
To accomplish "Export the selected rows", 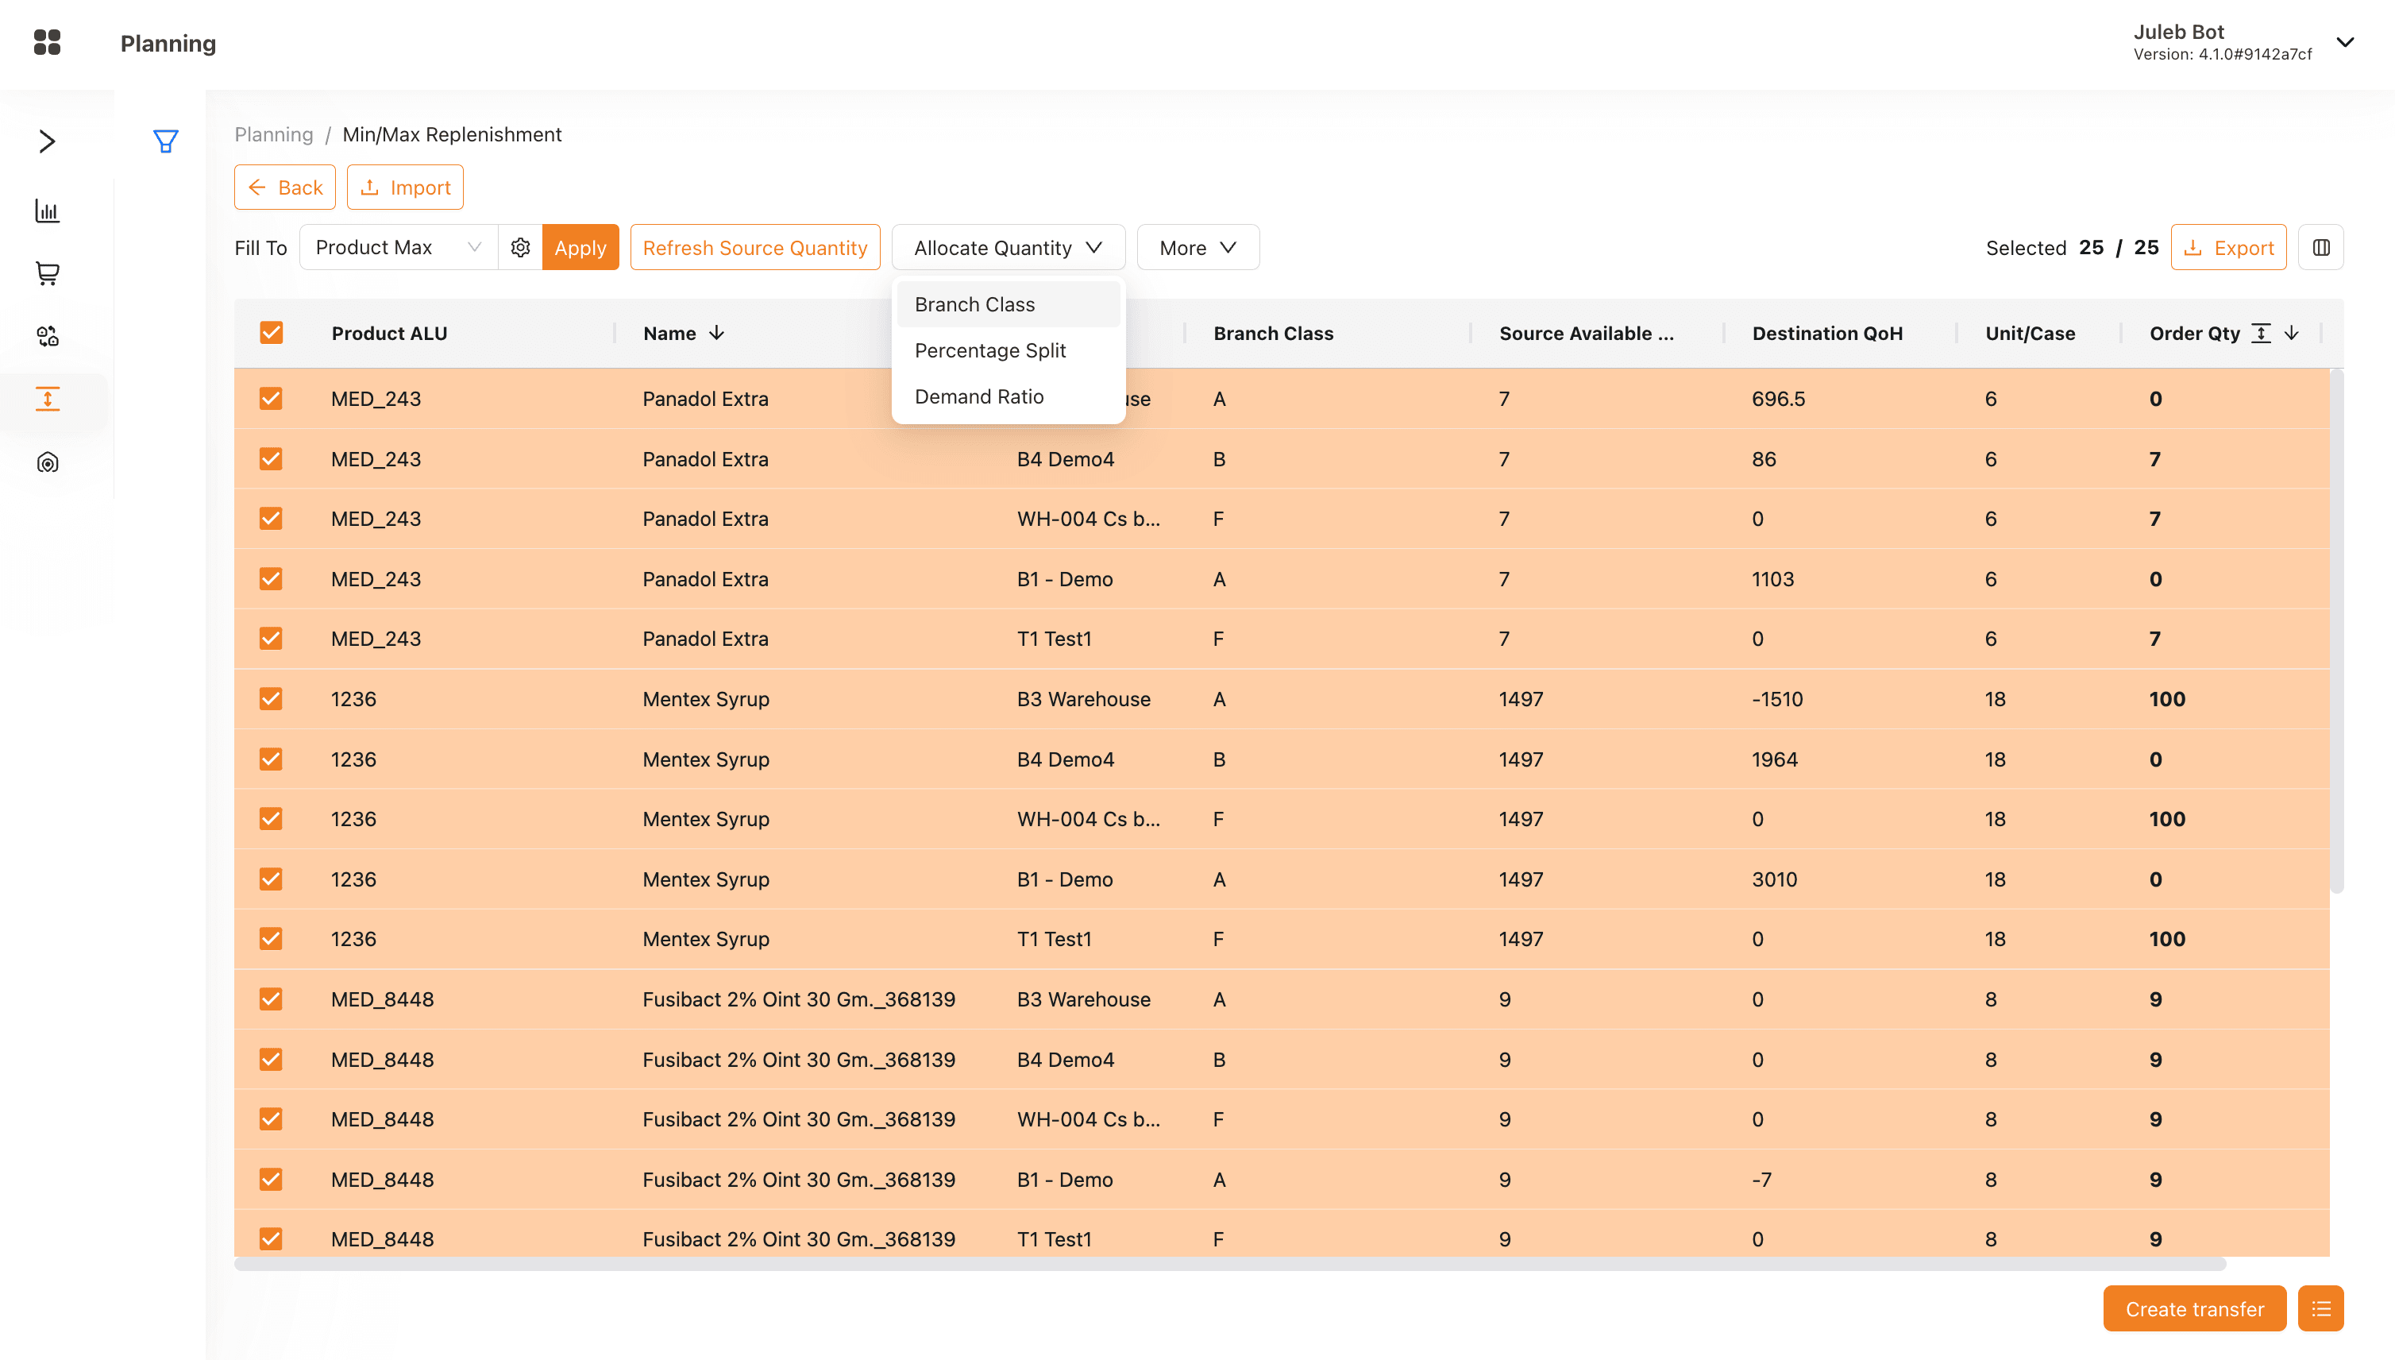I will [2228, 248].
